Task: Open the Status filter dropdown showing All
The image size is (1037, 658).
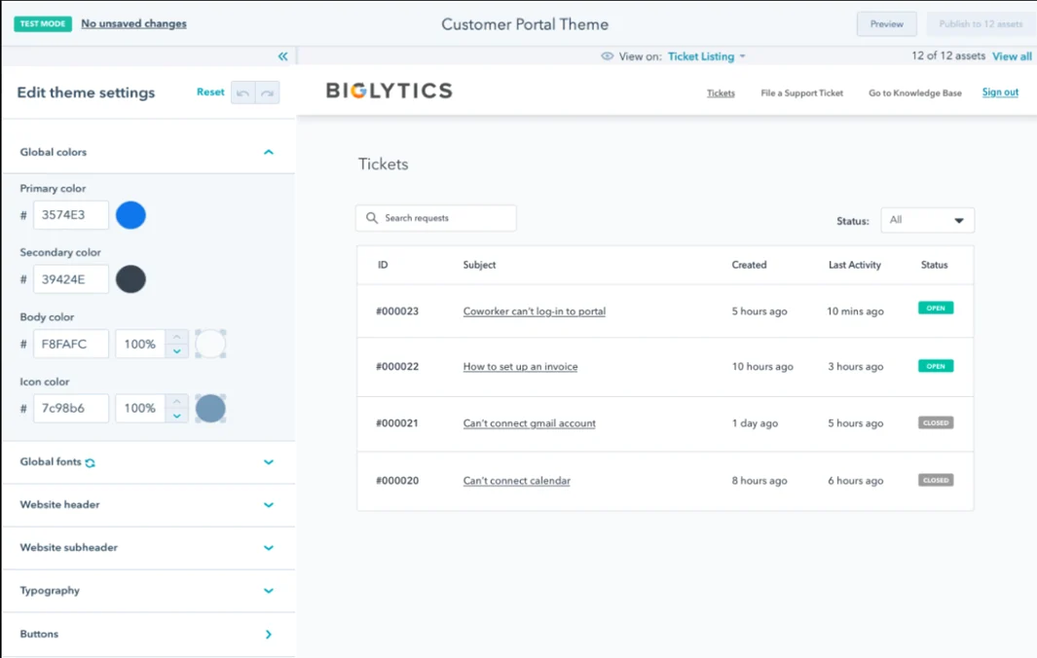Action: point(926,220)
